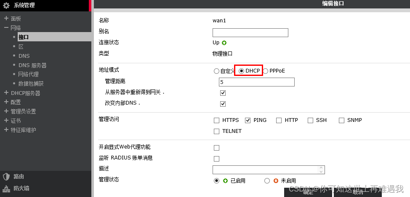Click the 别名 input field

point(250,33)
